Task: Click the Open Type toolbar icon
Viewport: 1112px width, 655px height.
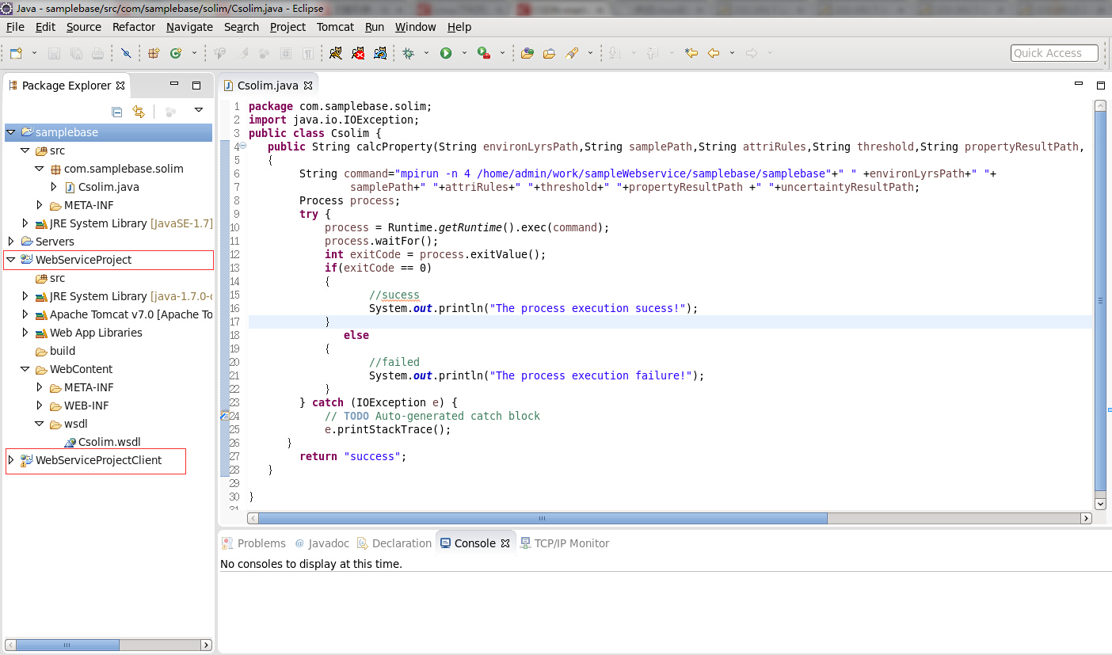Action: click(527, 53)
